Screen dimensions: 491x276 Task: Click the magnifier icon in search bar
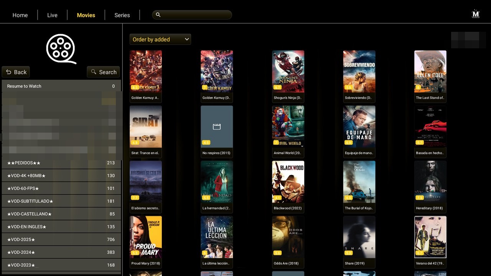158,15
